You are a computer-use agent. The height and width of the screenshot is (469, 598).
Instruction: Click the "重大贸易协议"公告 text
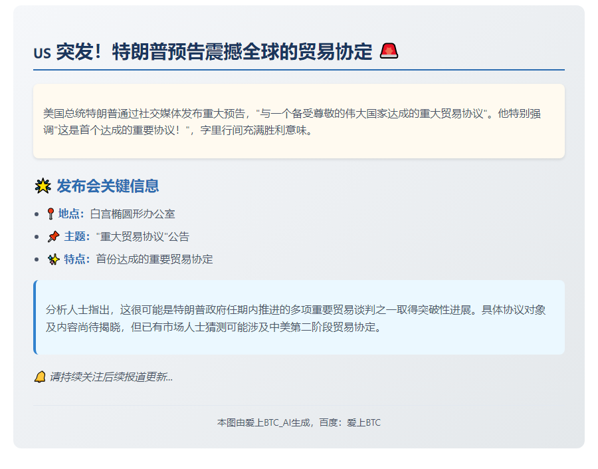pyautogui.click(x=143, y=237)
